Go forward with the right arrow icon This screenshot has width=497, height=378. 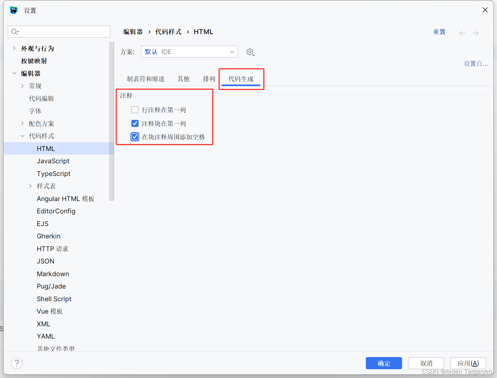point(476,33)
